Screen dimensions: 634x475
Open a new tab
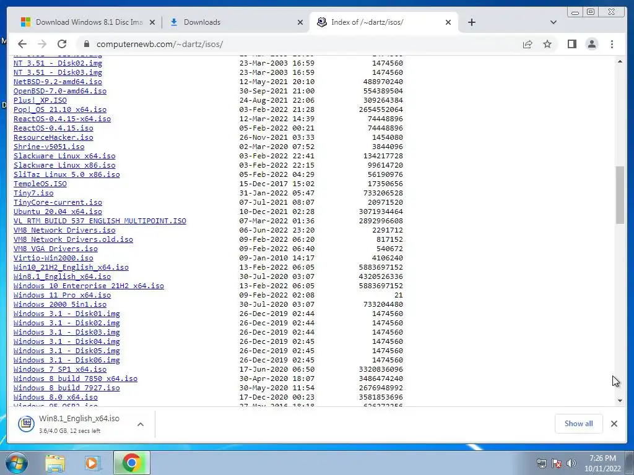471,22
